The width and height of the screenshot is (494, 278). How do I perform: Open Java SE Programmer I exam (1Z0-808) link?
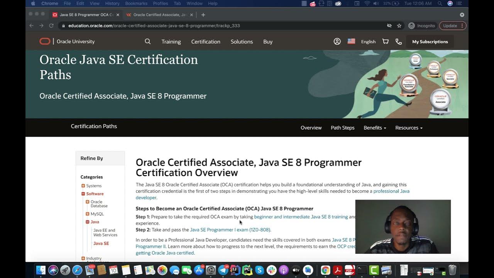click(230, 230)
